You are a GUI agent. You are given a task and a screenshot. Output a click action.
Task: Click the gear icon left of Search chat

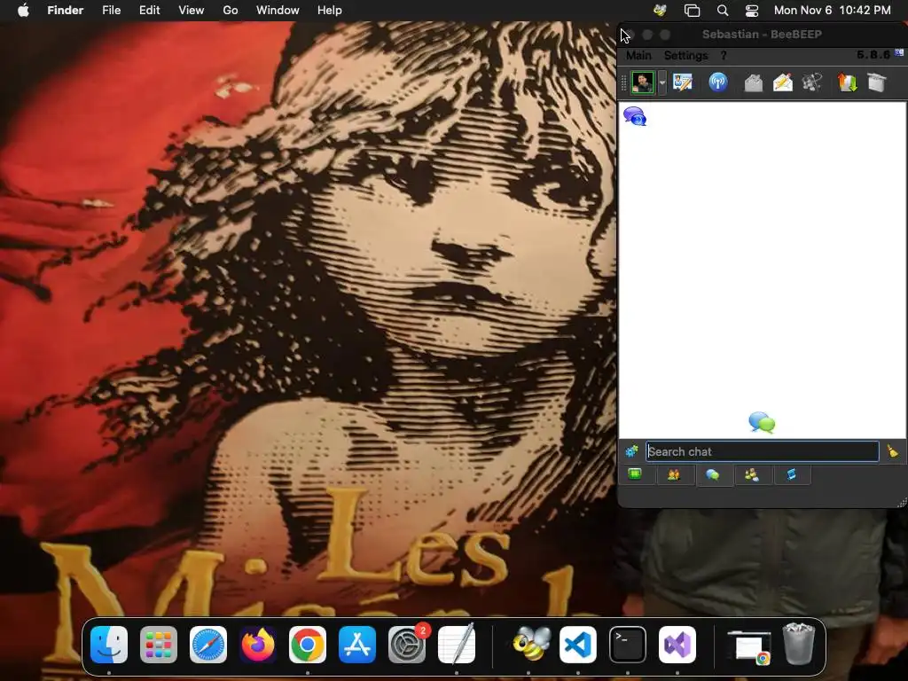point(631,451)
